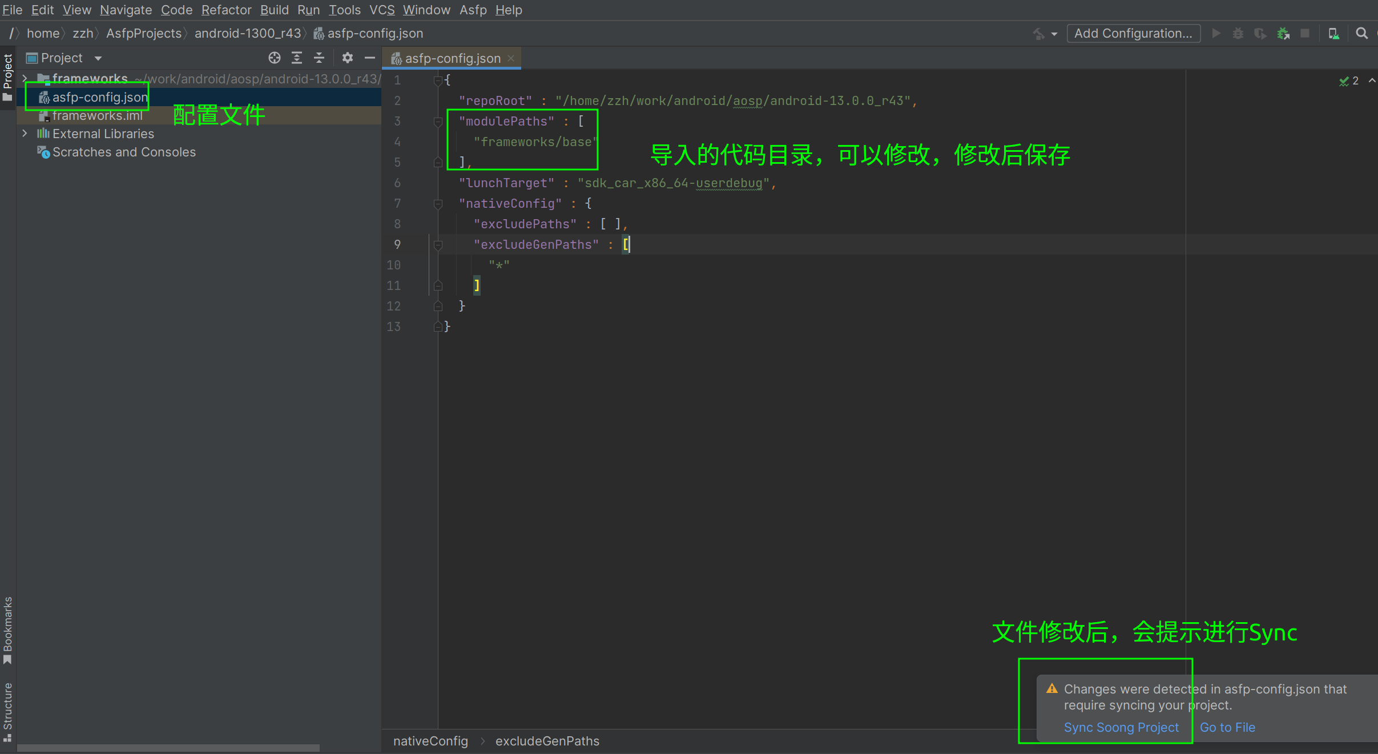Open the Asfp menu
The image size is (1378, 754).
point(473,10)
